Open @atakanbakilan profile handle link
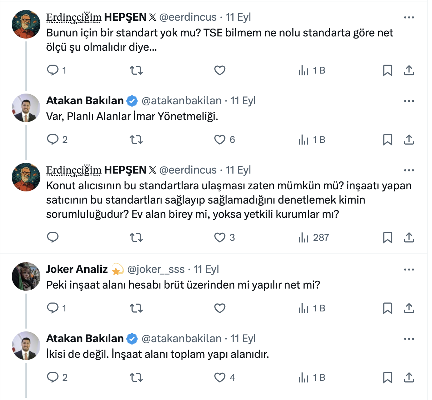The image size is (432, 400). coord(181,101)
